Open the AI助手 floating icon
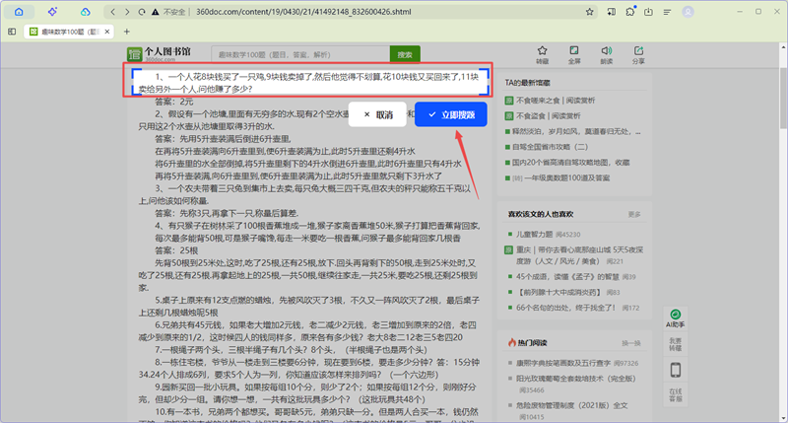The height and width of the screenshot is (423, 788). (x=676, y=318)
